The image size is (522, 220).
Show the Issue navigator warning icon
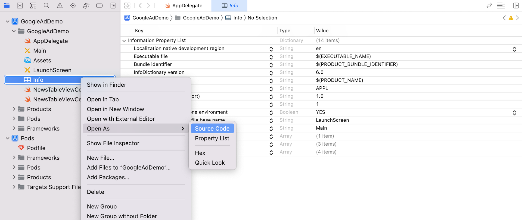tap(60, 5)
